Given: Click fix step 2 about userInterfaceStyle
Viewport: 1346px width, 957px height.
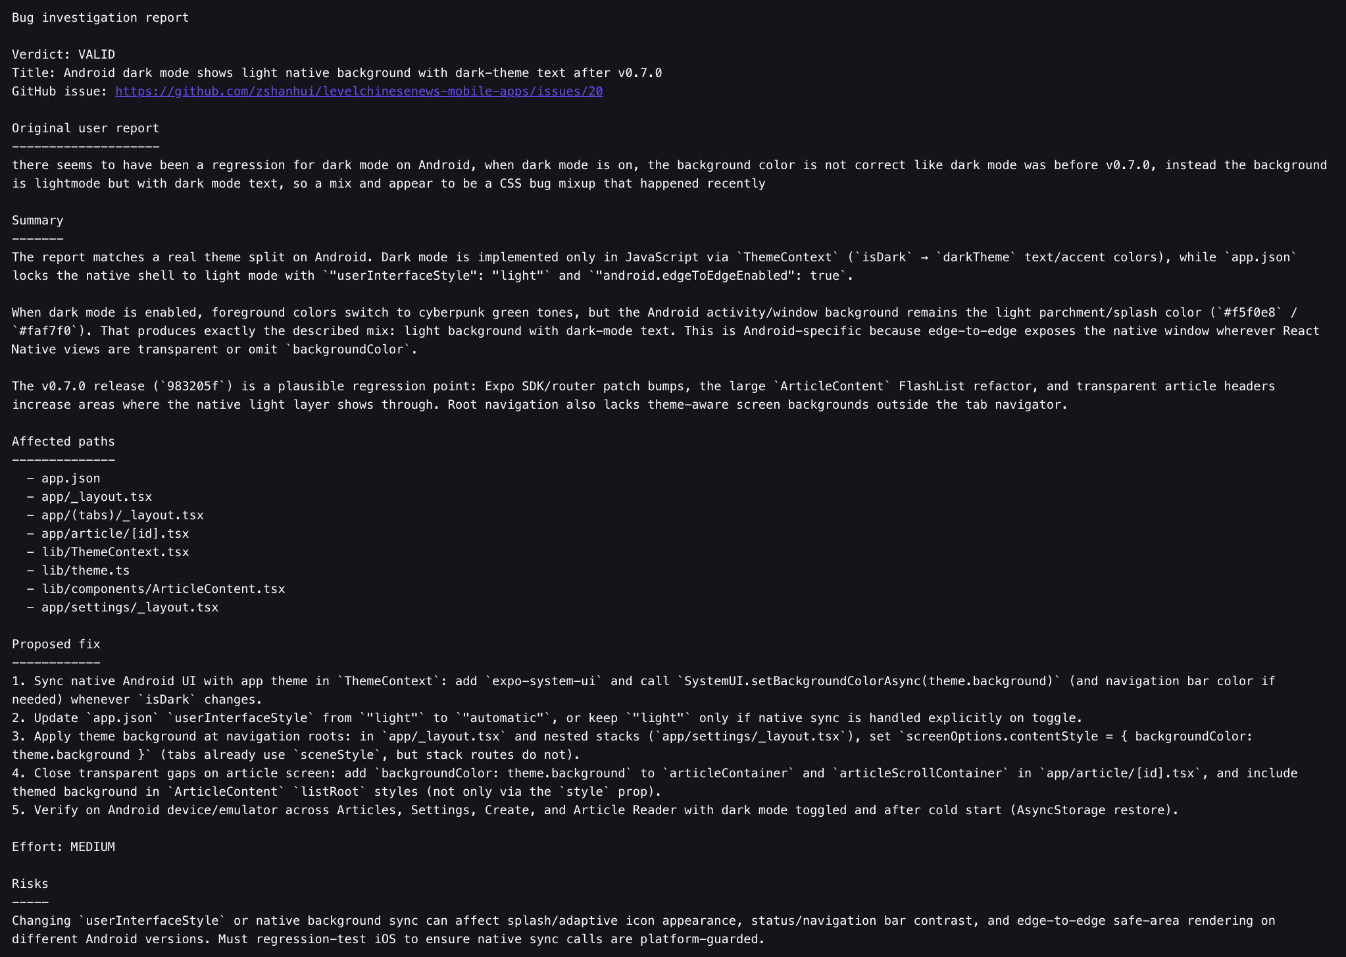Looking at the screenshot, I should [547, 718].
